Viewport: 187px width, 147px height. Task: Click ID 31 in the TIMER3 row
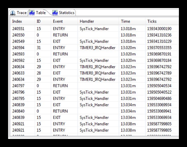pos(39,48)
